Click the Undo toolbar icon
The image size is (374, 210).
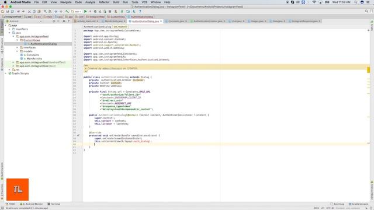pyautogui.click(x=18, y=12)
